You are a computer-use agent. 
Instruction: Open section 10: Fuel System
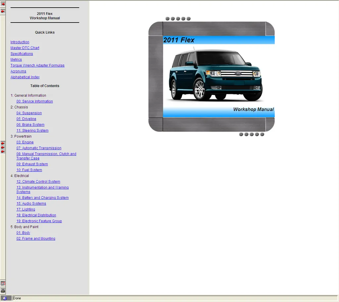29,170
